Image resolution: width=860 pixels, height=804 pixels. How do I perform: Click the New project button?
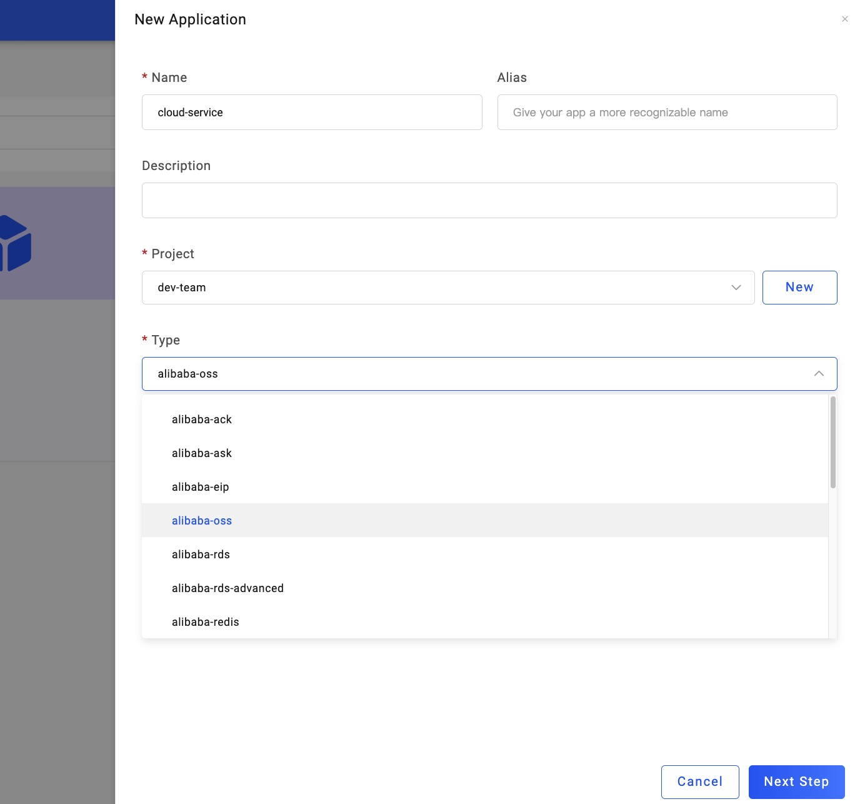pos(799,288)
